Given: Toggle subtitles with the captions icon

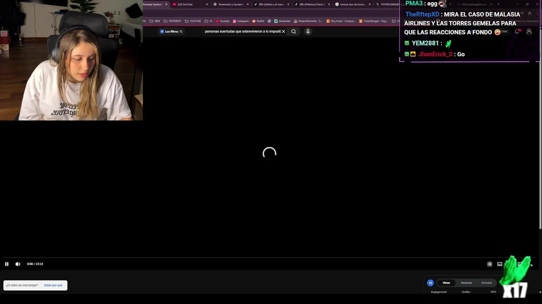Looking at the screenshot, I should tap(500, 264).
